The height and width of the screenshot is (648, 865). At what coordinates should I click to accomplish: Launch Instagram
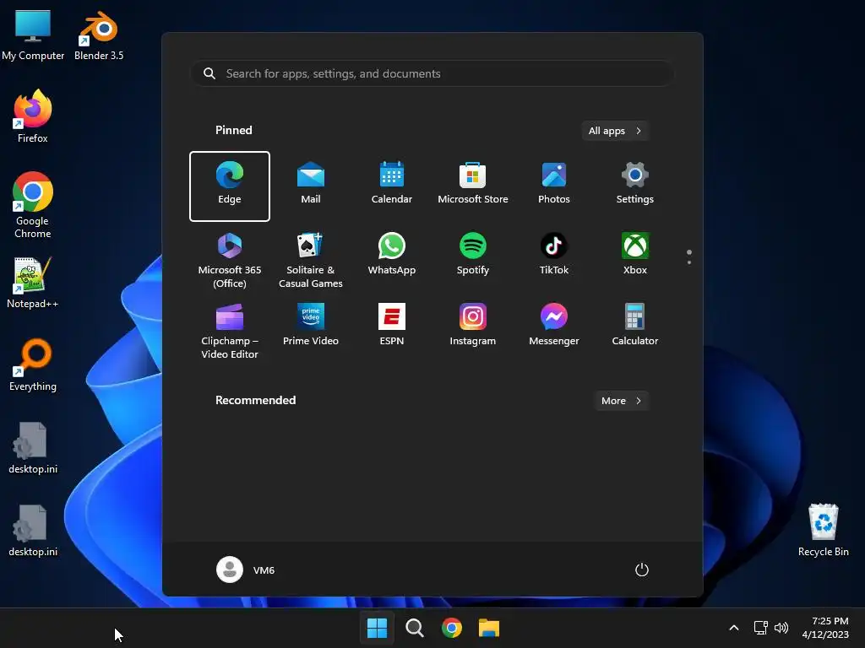473,327
